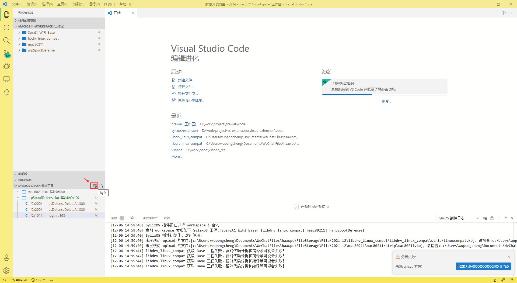
Task: Open the Explorer view in the activity bar
Action: click(x=6, y=14)
